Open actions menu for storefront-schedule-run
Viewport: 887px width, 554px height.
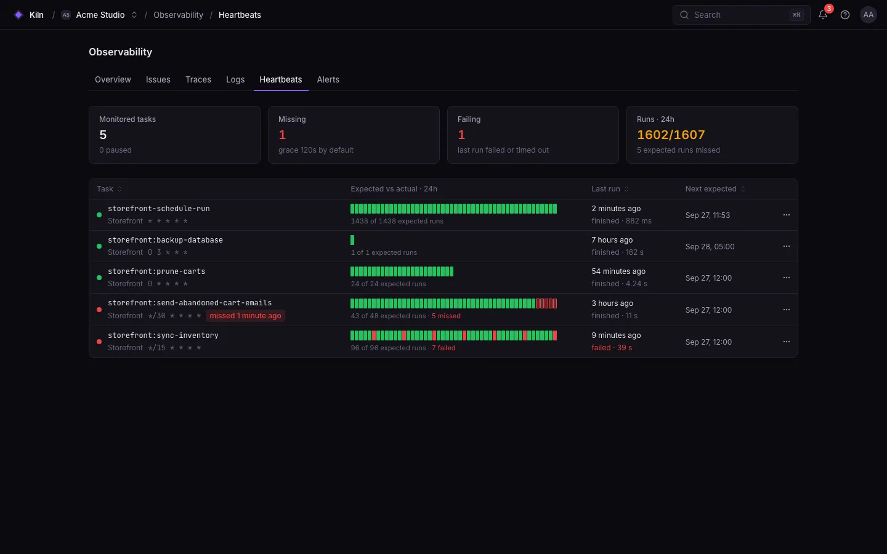click(787, 215)
